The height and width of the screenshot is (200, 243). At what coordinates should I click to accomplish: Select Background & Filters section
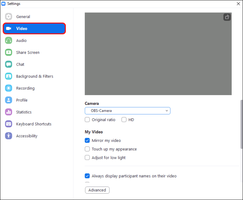tap(35, 76)
